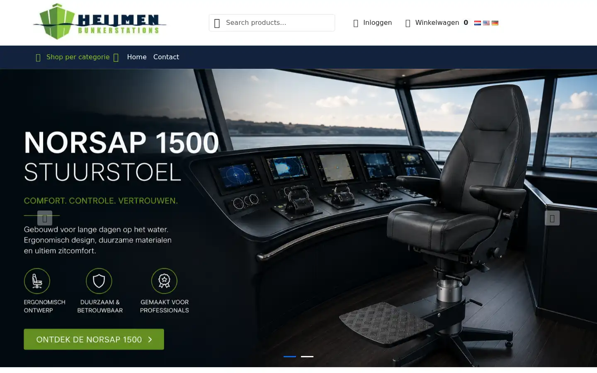The height and width of the screenshot is (373, 597).
Task: Select the first slider indicator dot
Action: (290, 356)
